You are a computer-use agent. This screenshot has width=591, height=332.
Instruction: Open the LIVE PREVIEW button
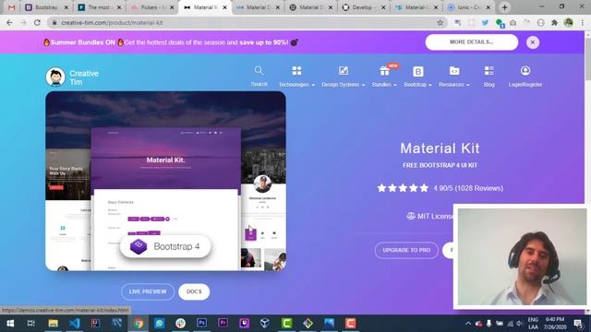148,291
